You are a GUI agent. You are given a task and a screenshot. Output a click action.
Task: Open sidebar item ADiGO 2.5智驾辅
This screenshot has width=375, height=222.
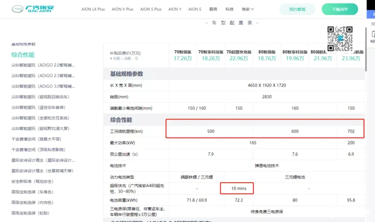pos(43,76)
